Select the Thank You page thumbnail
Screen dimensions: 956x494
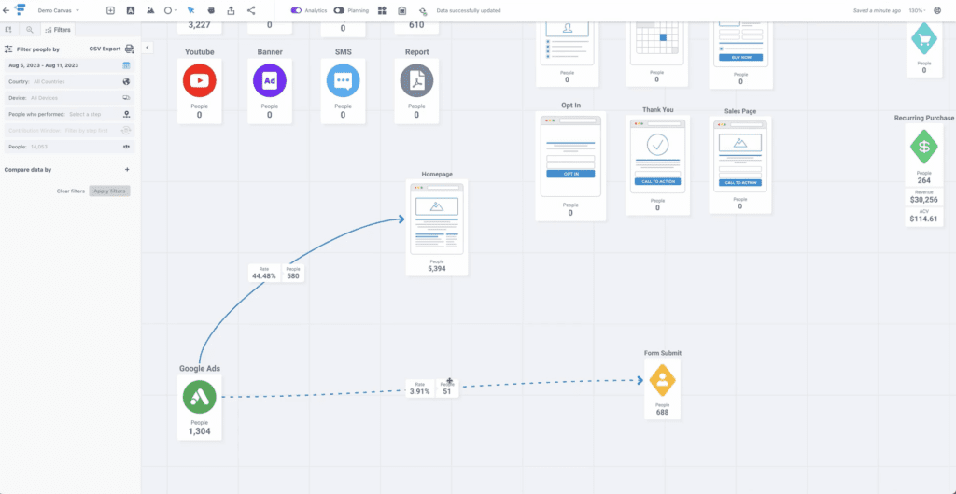point(657,156)
